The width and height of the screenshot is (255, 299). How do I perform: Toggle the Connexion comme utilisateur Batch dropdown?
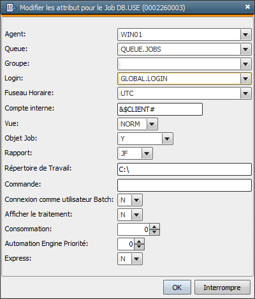tap(136, 200)
